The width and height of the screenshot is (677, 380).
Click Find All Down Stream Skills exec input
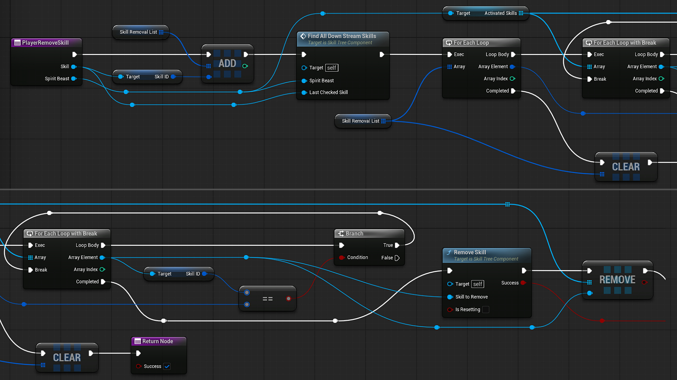(304, 54)
